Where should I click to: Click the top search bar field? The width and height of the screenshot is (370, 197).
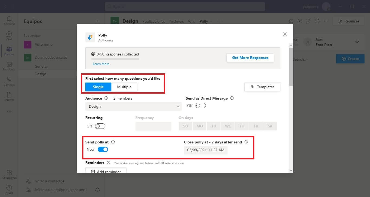185,6
